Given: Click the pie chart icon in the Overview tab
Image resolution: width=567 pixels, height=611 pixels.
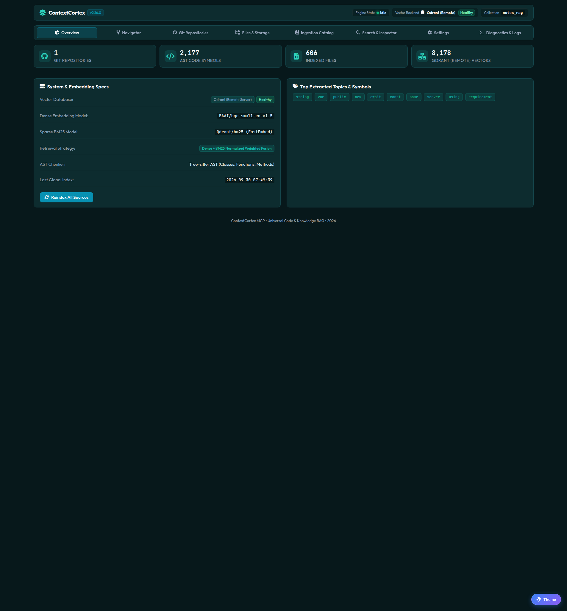Looking at the screenshot, I should pos(57,32).
